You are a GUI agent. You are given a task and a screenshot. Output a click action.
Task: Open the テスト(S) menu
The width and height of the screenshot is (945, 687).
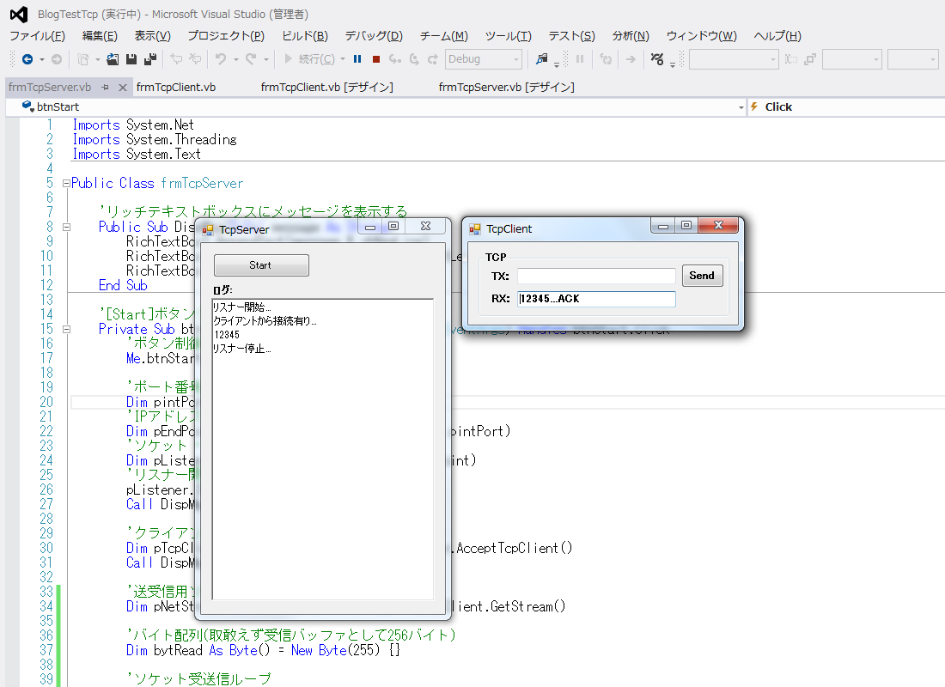[x=572, y=35]
